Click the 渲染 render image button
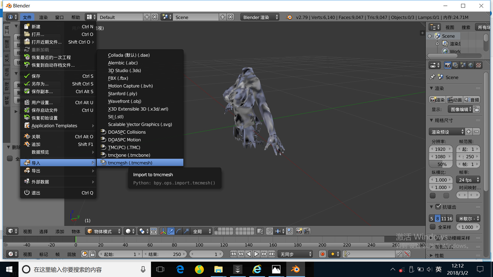 [x=438, y=100]
